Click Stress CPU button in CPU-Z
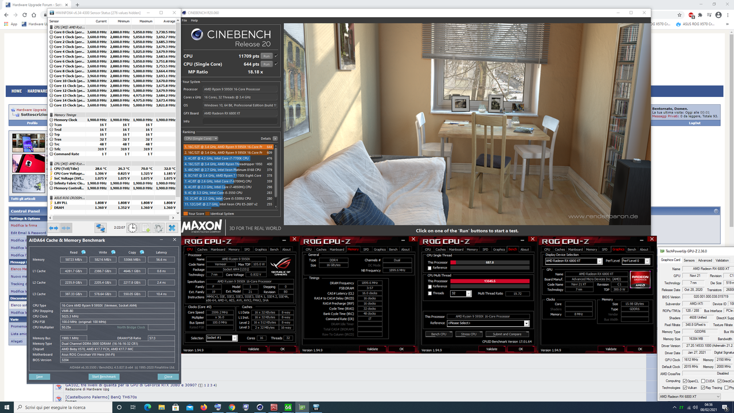This screenshot has height=413, width=734. point(468,334)
